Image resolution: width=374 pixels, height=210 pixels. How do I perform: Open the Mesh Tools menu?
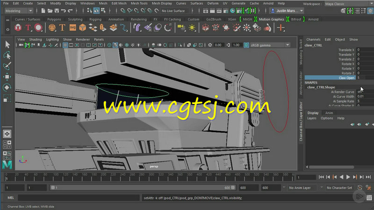pos(139,3)
